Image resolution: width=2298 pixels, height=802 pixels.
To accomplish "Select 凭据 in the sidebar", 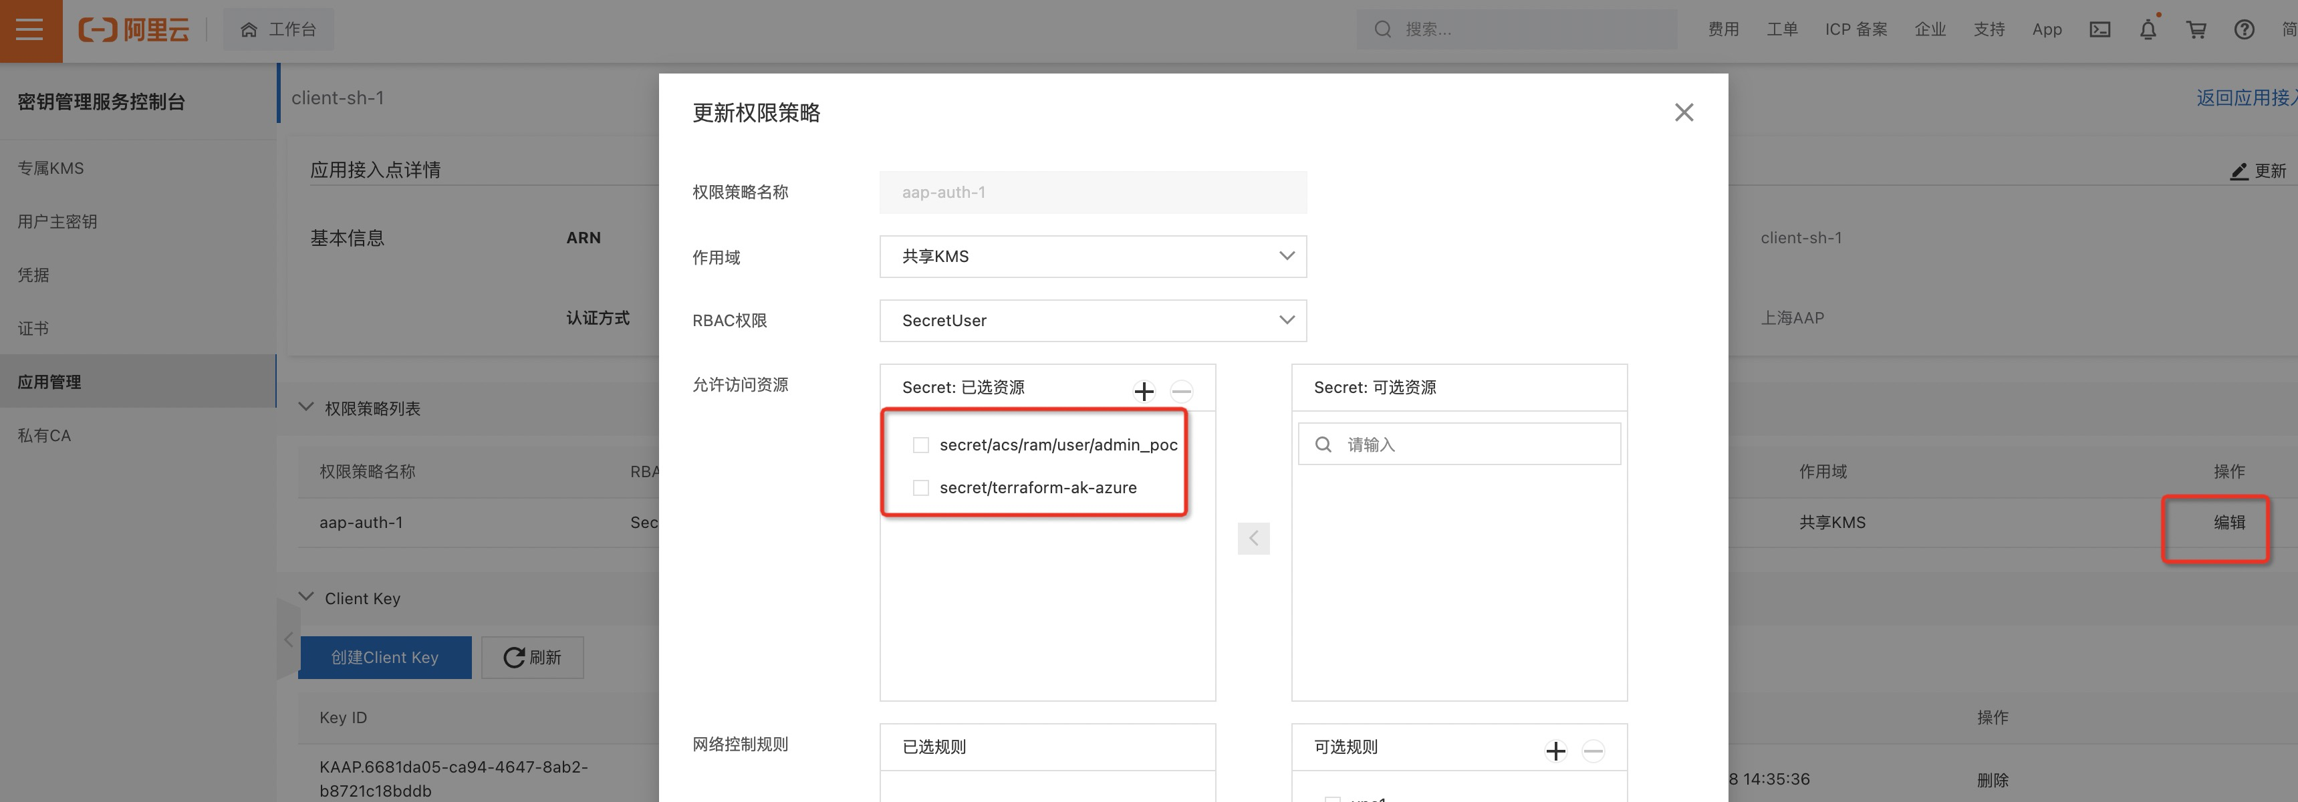I will (34, 275).
